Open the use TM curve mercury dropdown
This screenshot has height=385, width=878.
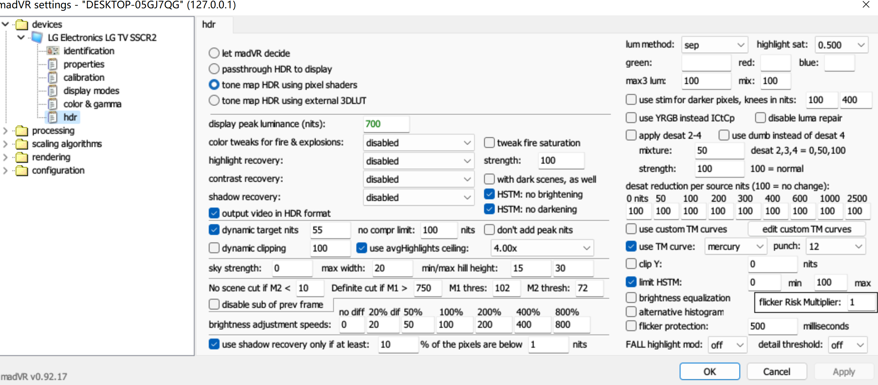click(x=735, y=246)
